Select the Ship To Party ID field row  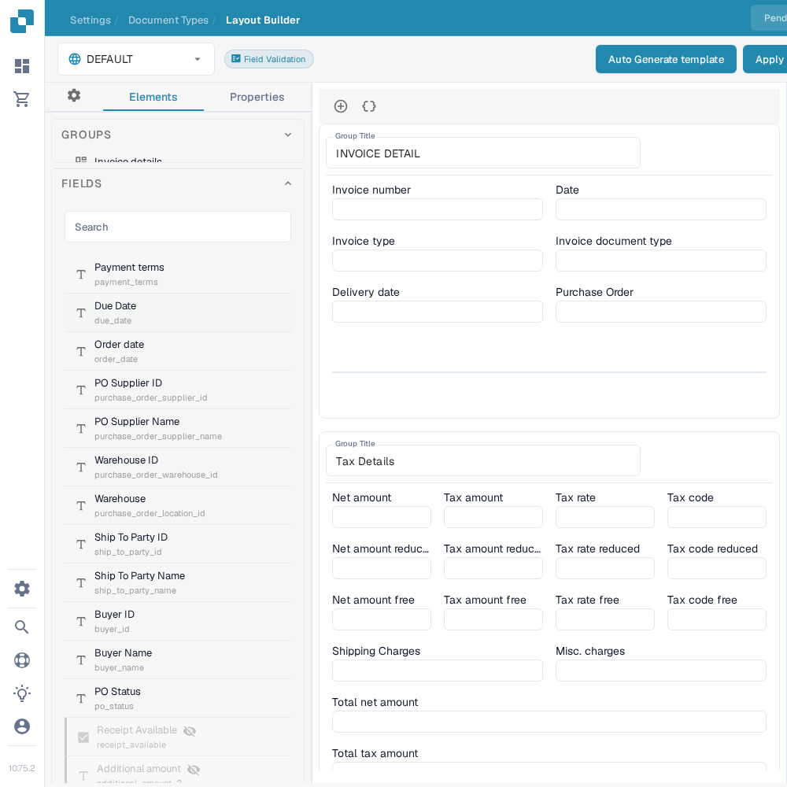point(178,544)
